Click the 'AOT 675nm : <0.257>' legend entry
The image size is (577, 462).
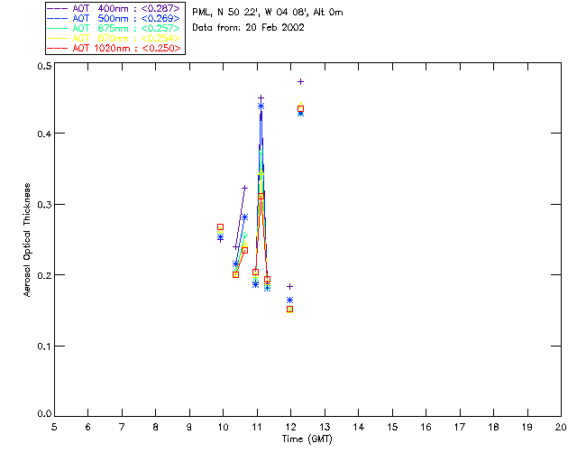tap(114, 28)
